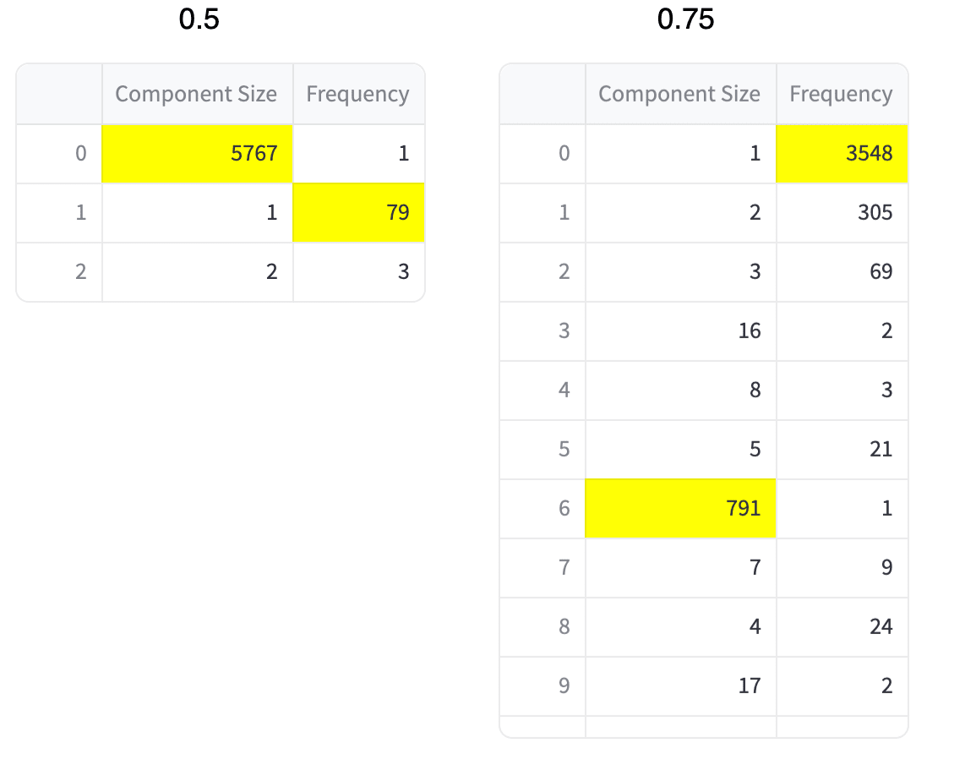
Task: Click Frequency header in 0.75 table
Action: point(842,94)
